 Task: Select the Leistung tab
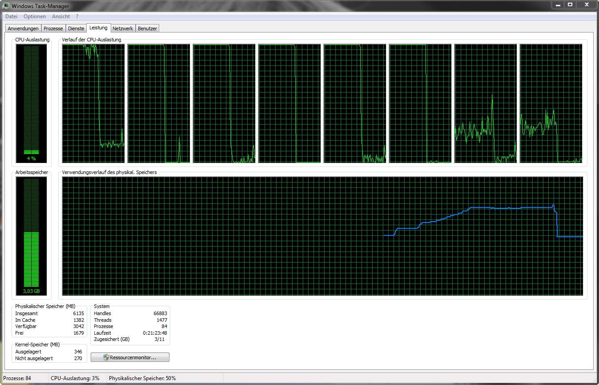pyautogui.click(x=98, y=28)
